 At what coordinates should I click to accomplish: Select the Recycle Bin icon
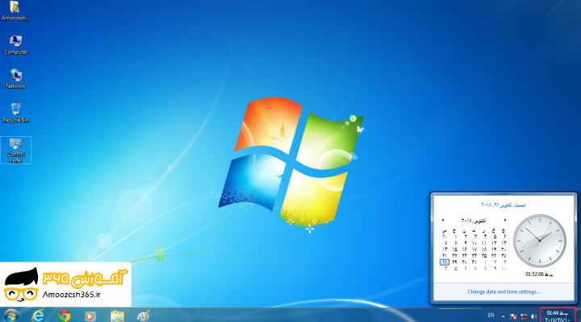click(x=15, y=113)
